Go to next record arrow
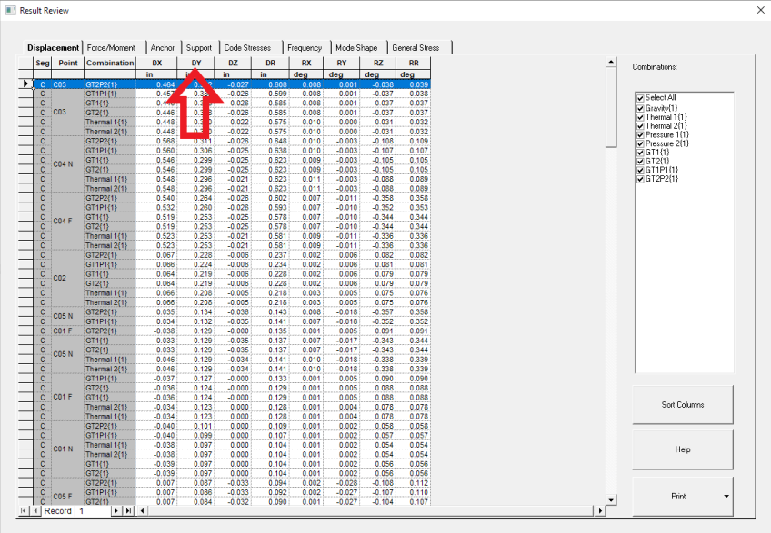The image size is (771, 533). [116, 511]
